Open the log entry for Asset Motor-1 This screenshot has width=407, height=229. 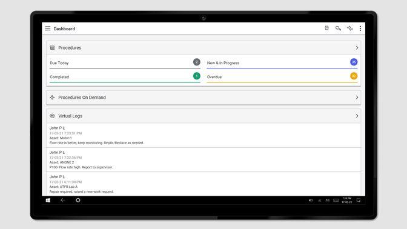203,135
